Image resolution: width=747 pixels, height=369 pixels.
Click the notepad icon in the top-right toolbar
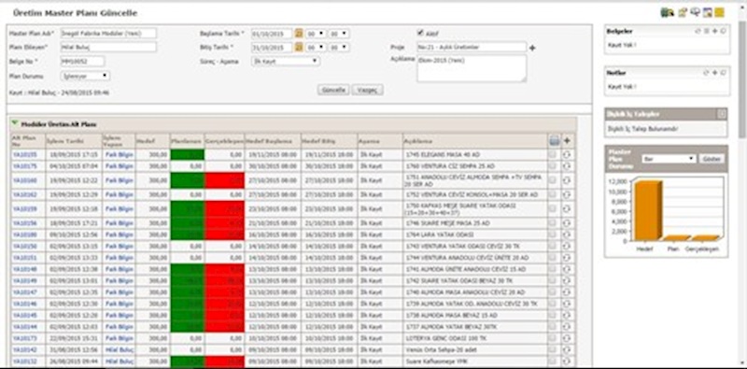click(683, 13)
